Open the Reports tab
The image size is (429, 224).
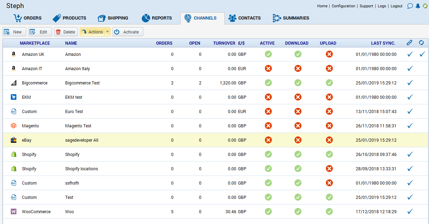[x=157, y=18]
